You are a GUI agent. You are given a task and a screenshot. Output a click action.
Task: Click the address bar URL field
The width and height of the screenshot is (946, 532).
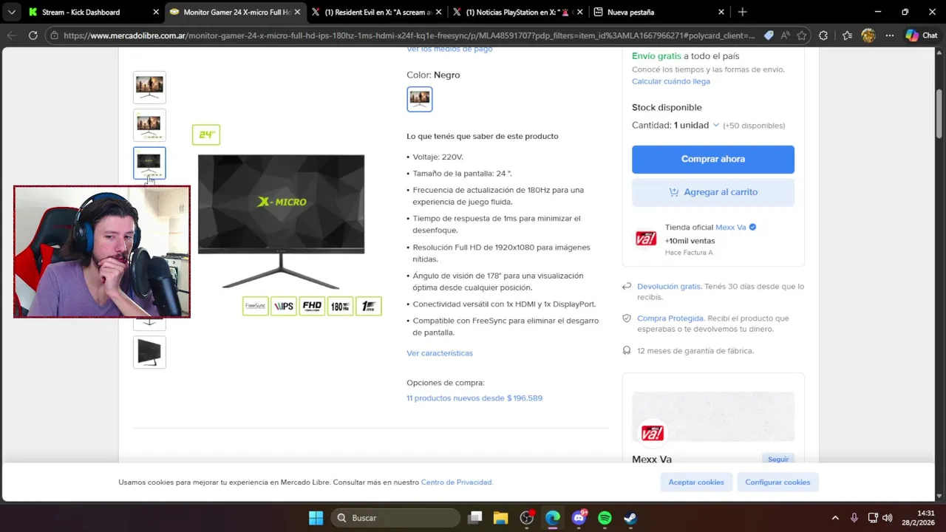(409, 35)
